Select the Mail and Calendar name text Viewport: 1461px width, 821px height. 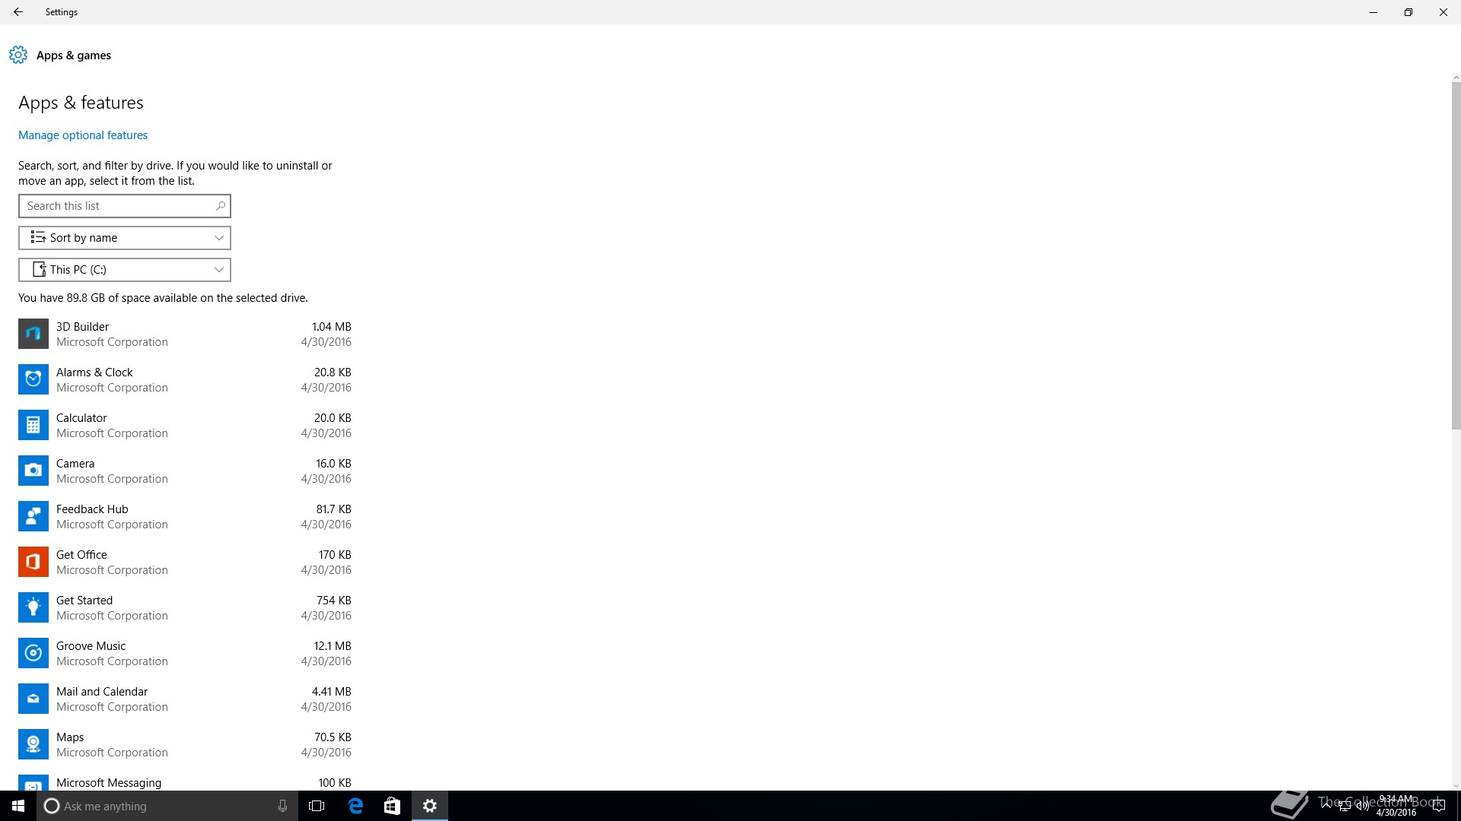(x=102, y=692)
